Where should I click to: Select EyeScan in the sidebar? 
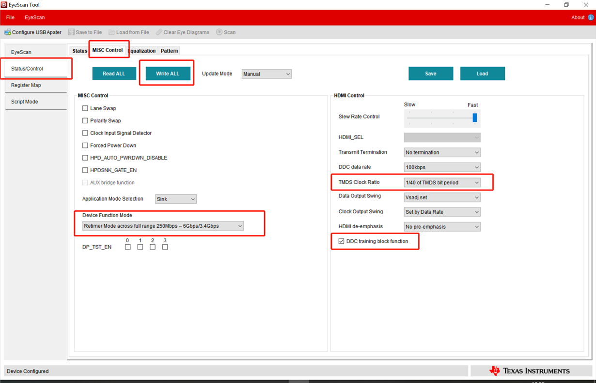(x=36, y=52)
